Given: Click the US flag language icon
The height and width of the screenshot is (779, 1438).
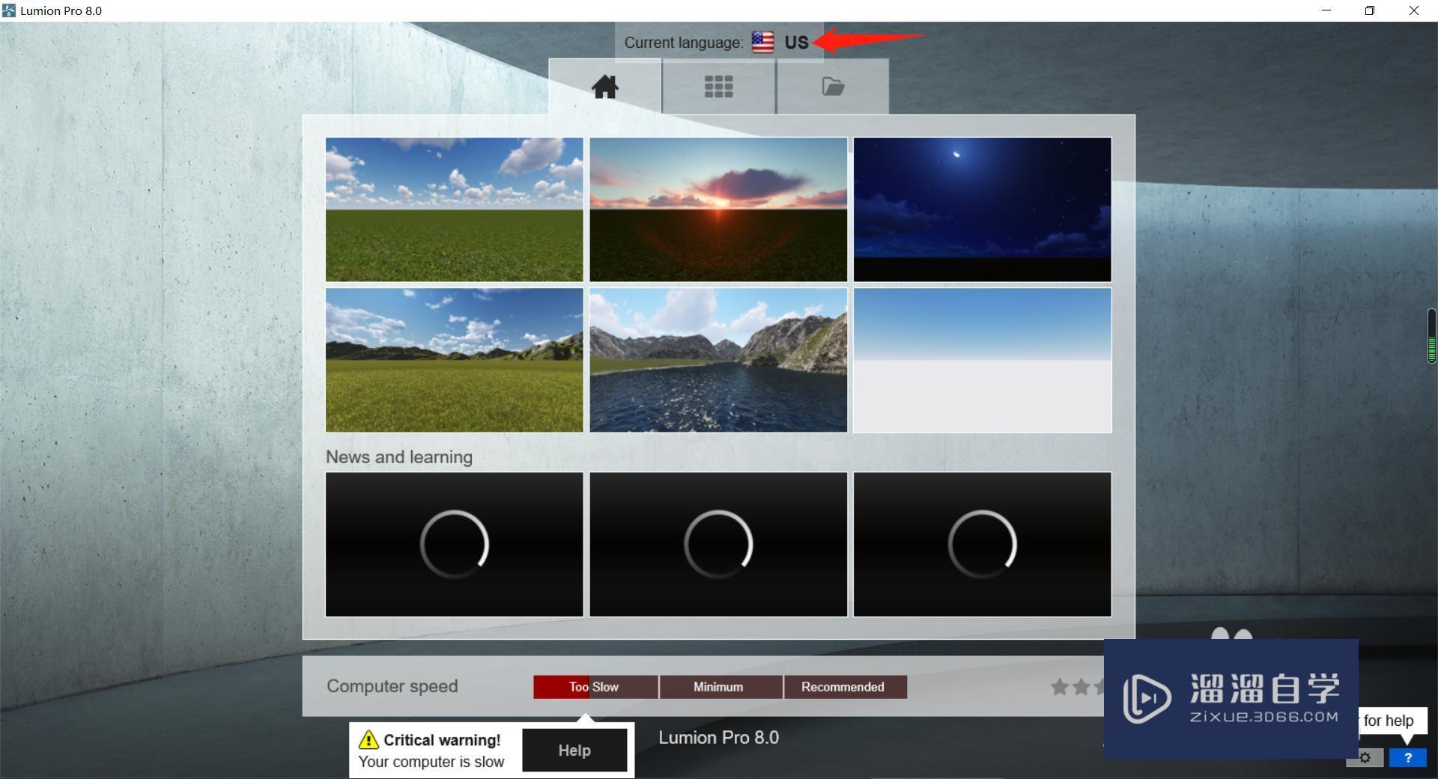Looking at the screenshot, I should click(x=762, y=43).
